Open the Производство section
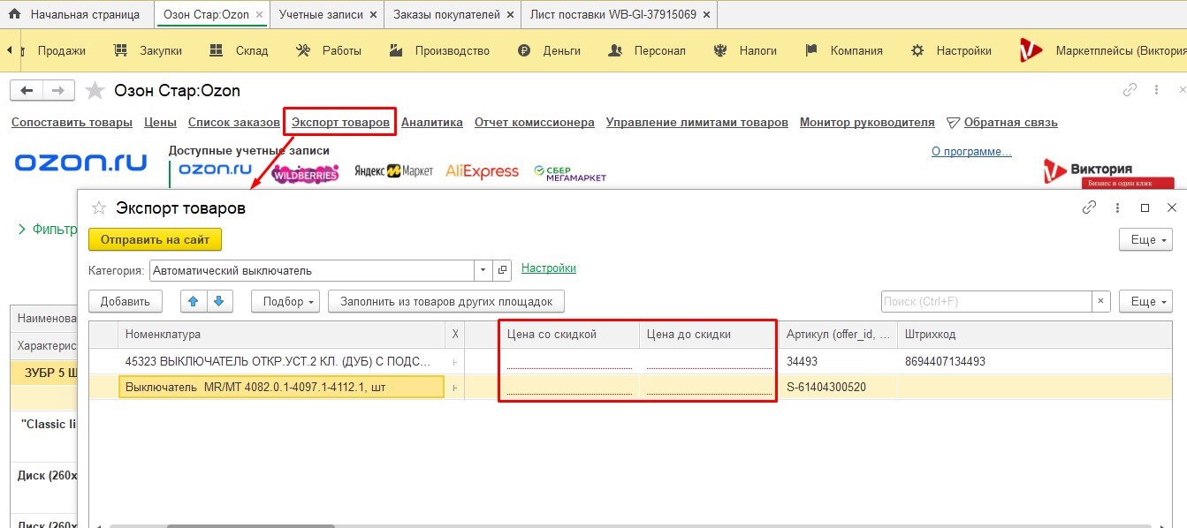The image size is (1187, 528). (x=440, y=50)
